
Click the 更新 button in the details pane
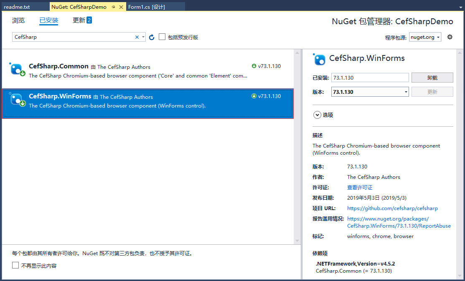pos(432,92)
